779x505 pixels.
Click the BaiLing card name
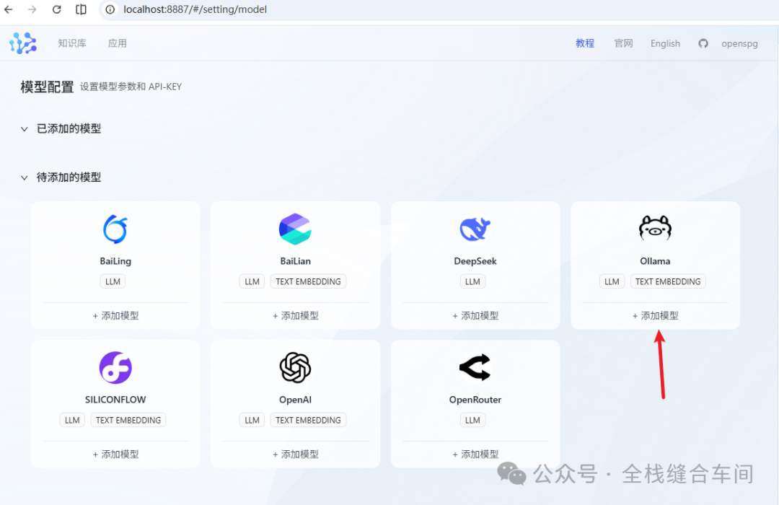(115, 261)
